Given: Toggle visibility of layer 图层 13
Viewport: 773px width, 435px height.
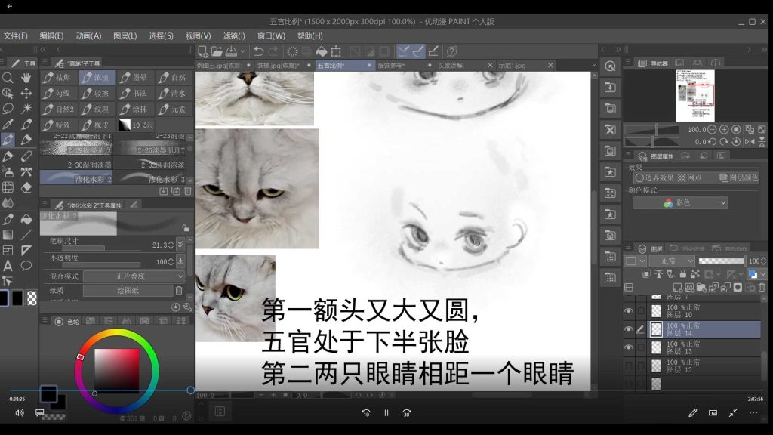Looking at the screenshot, I should pos(629,347).
